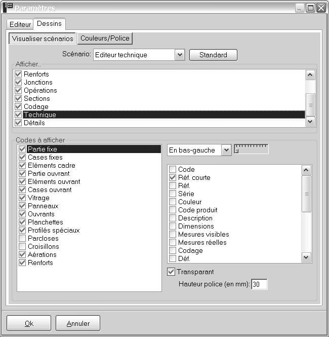
Task: Uncheck Codage in the Afficher list
Action: tap(18, 106)
